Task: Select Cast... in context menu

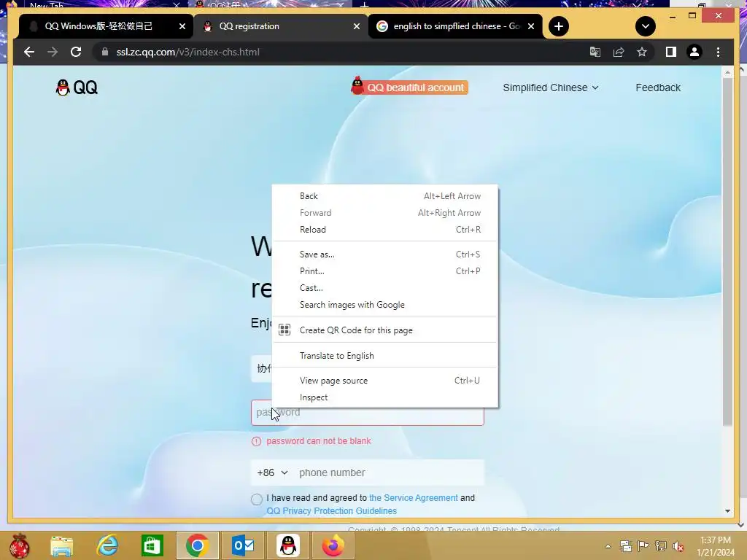Action: tap(385, 287)
